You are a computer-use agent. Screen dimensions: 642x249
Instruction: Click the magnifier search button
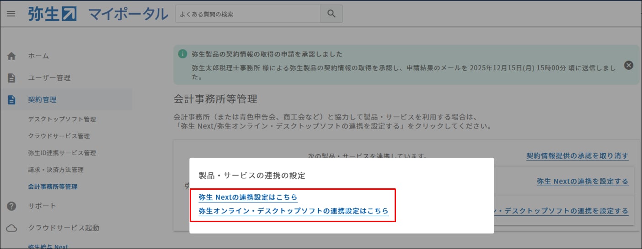tap(331, 14)
